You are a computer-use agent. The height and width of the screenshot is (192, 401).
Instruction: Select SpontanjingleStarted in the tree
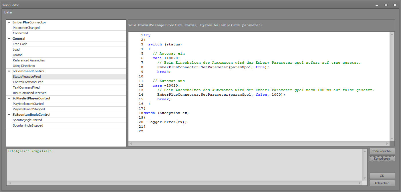(x=69, y=120)
